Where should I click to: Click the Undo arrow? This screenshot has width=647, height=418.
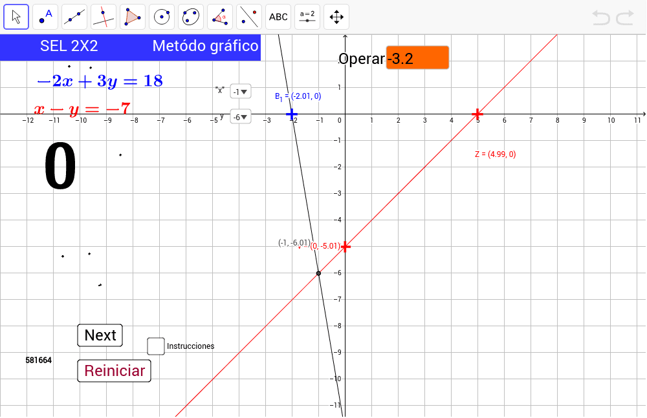click(x=601, y=17)
